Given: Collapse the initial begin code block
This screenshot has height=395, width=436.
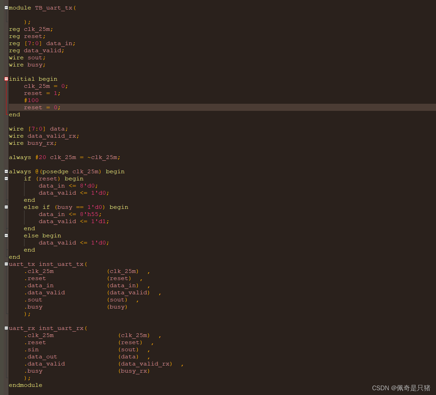Looking at the screenshot, I should 5,79.
